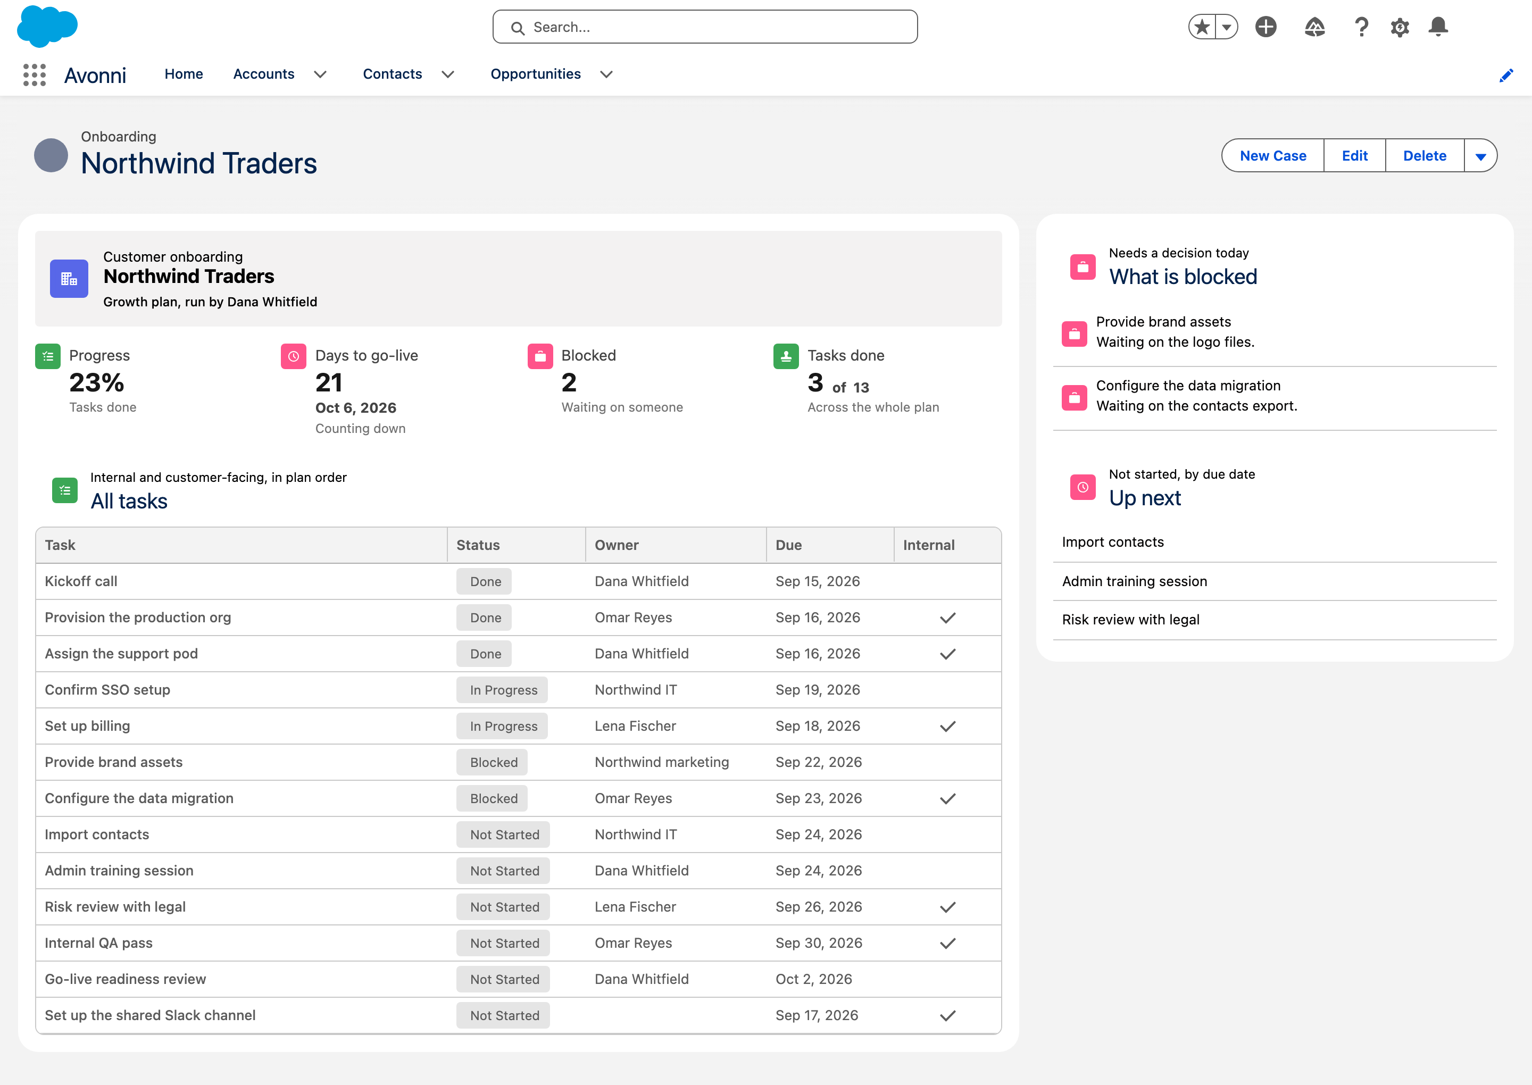Click the icon beside Configure data migration blocker

[1073, 397]
